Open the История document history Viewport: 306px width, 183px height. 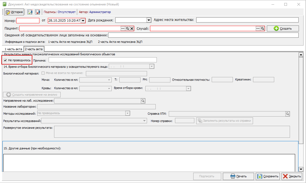[14, 12]
